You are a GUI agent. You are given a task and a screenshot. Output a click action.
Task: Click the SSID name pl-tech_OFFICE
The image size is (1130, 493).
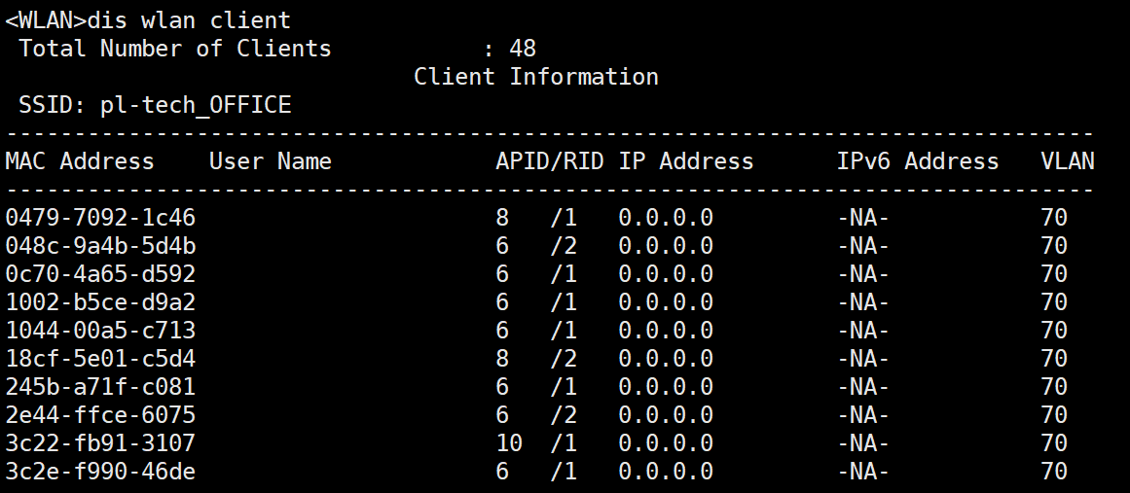tap(196, 105)
